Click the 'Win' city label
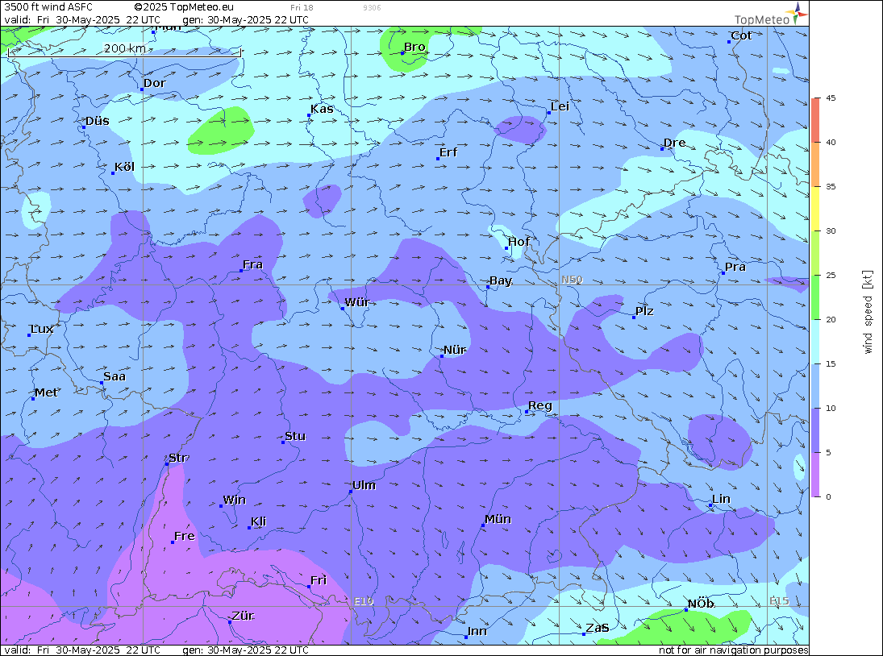 point(235,500)
